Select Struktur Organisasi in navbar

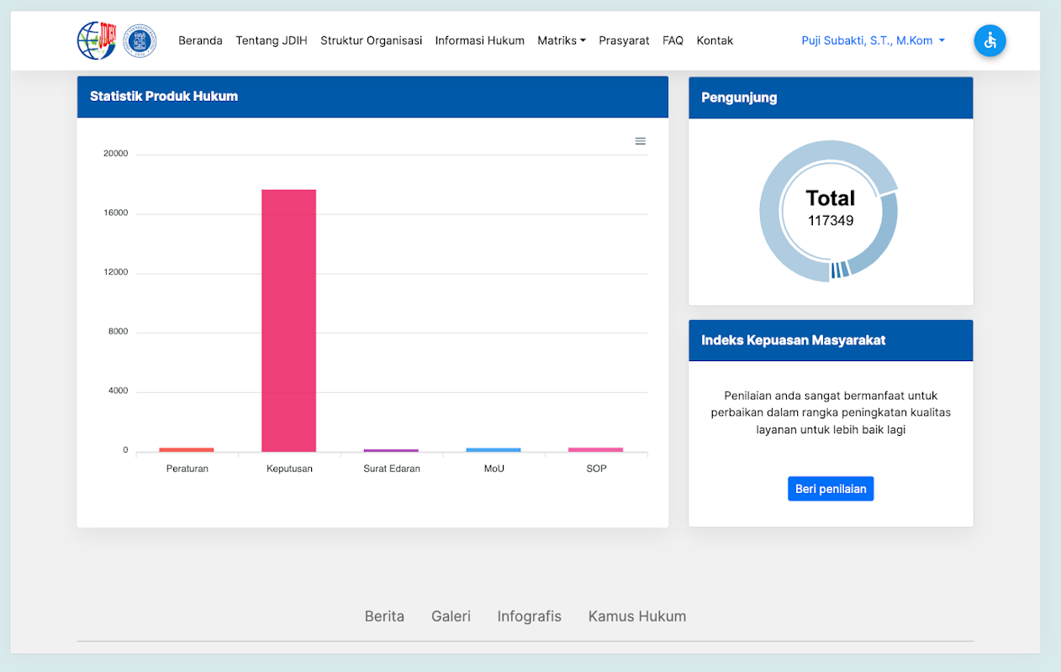click(371, 40)
